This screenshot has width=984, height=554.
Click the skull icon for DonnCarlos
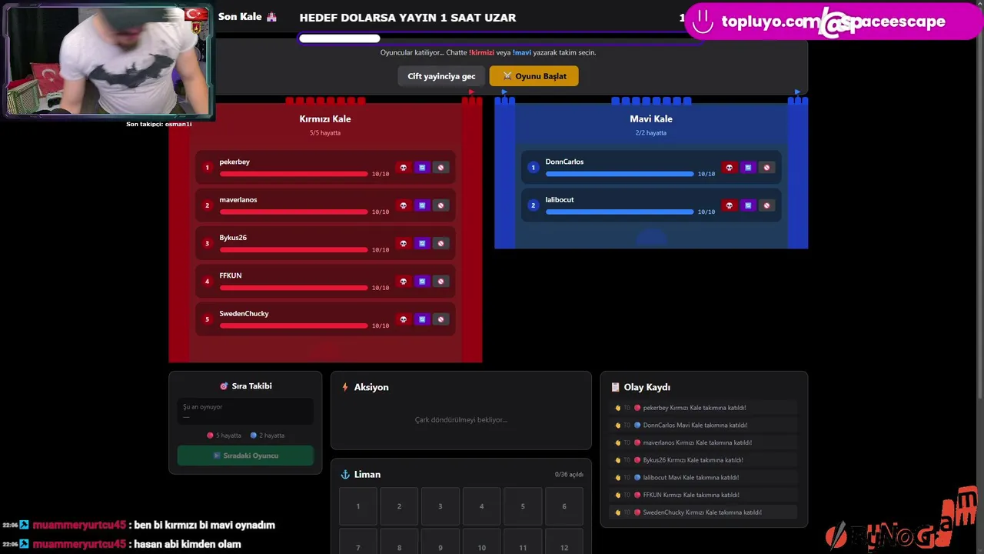click(x=729, y=168)
